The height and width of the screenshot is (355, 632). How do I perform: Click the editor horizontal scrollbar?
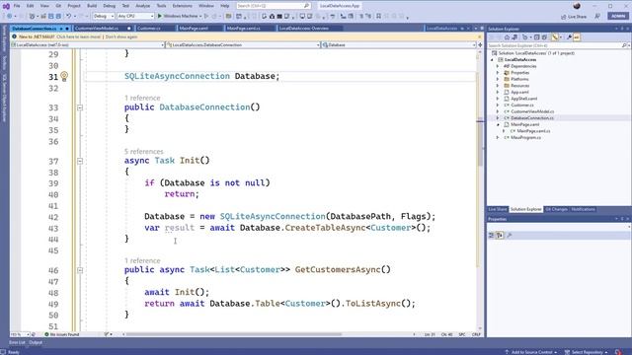pyautogui.click(x=234, y=334)
